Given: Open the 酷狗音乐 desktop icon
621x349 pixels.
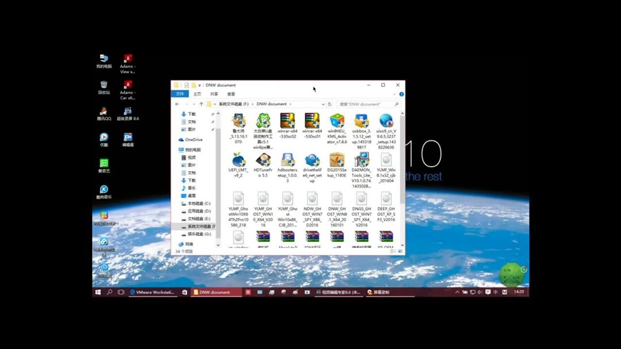Looking at the screenshot, I should (103, 192).
